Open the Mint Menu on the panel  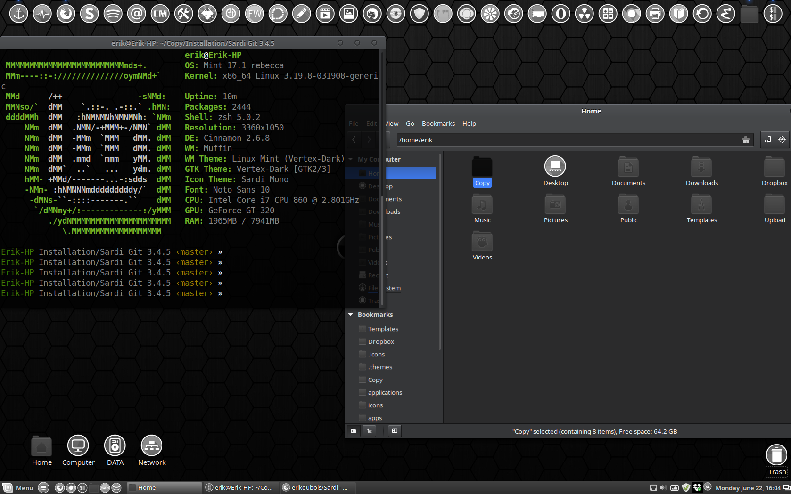(x=18, y=488)
